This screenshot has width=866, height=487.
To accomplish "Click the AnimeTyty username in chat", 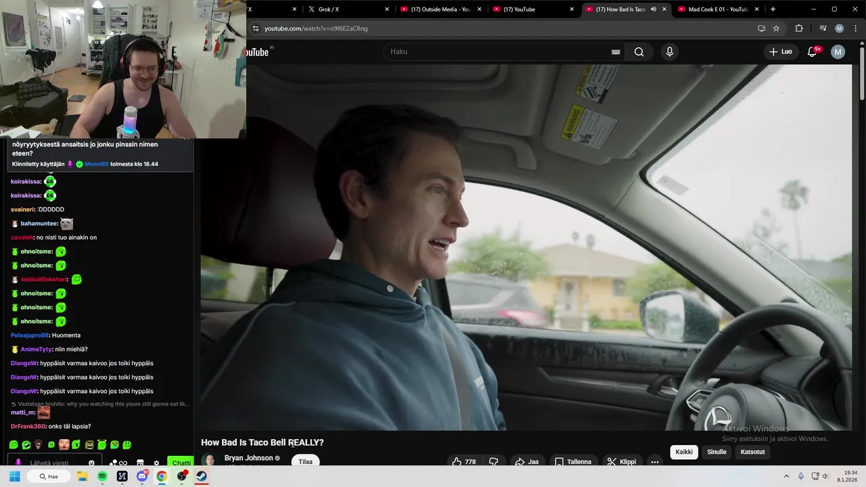I will (36, 350).
